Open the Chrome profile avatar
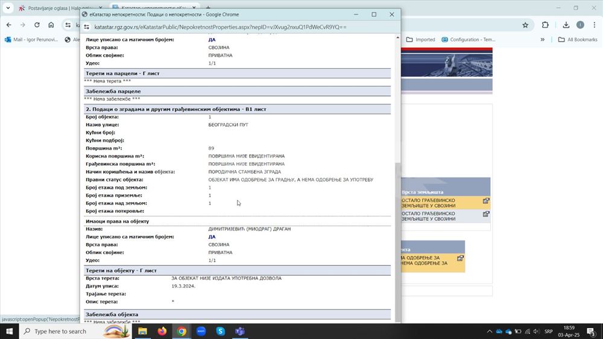The width and height of the screenshot is (603, 339). (580, 25)
